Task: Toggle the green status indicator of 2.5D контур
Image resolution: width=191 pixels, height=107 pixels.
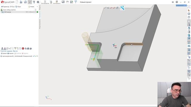Action: point(37,12)
